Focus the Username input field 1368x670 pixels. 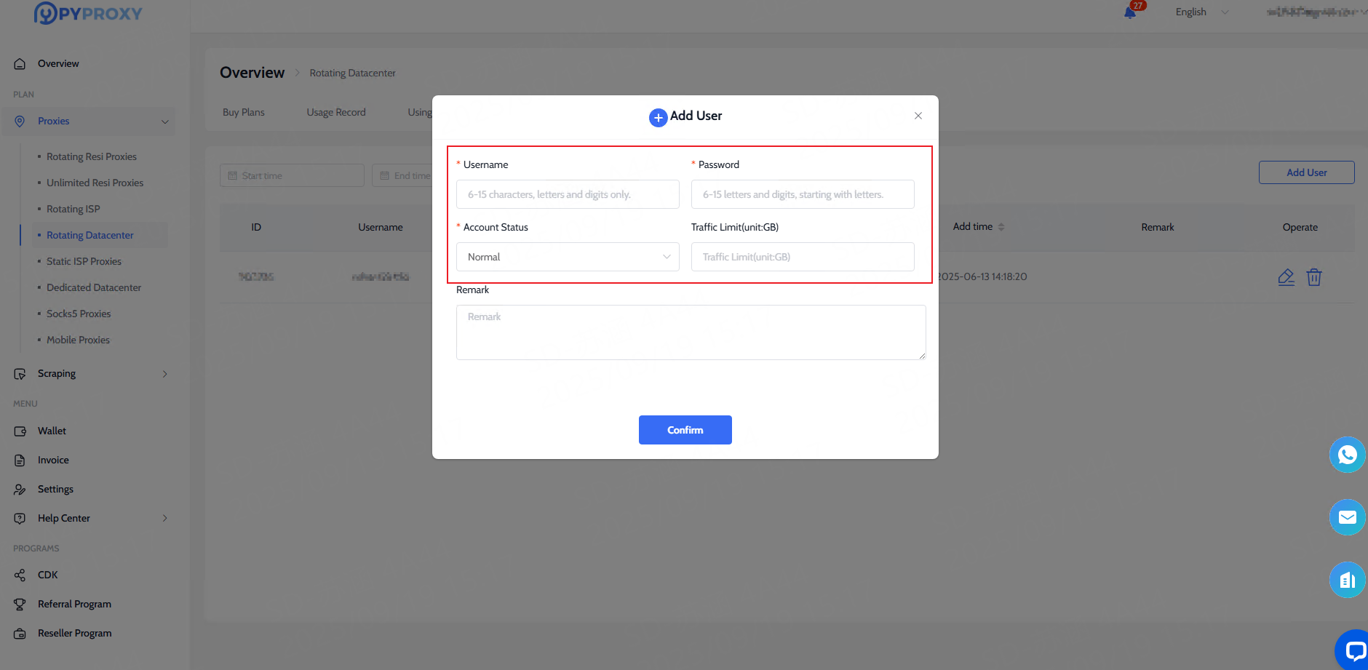coord(568,194)
